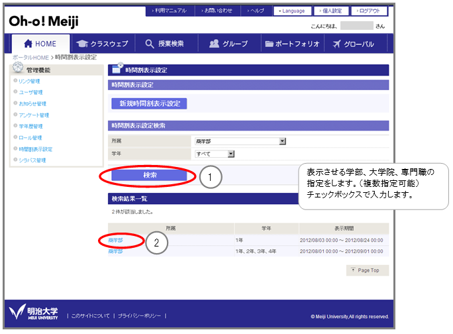This screenshot has height=334, width=453.
Task: Click the 学年 results column header
Action: [266, 229]
